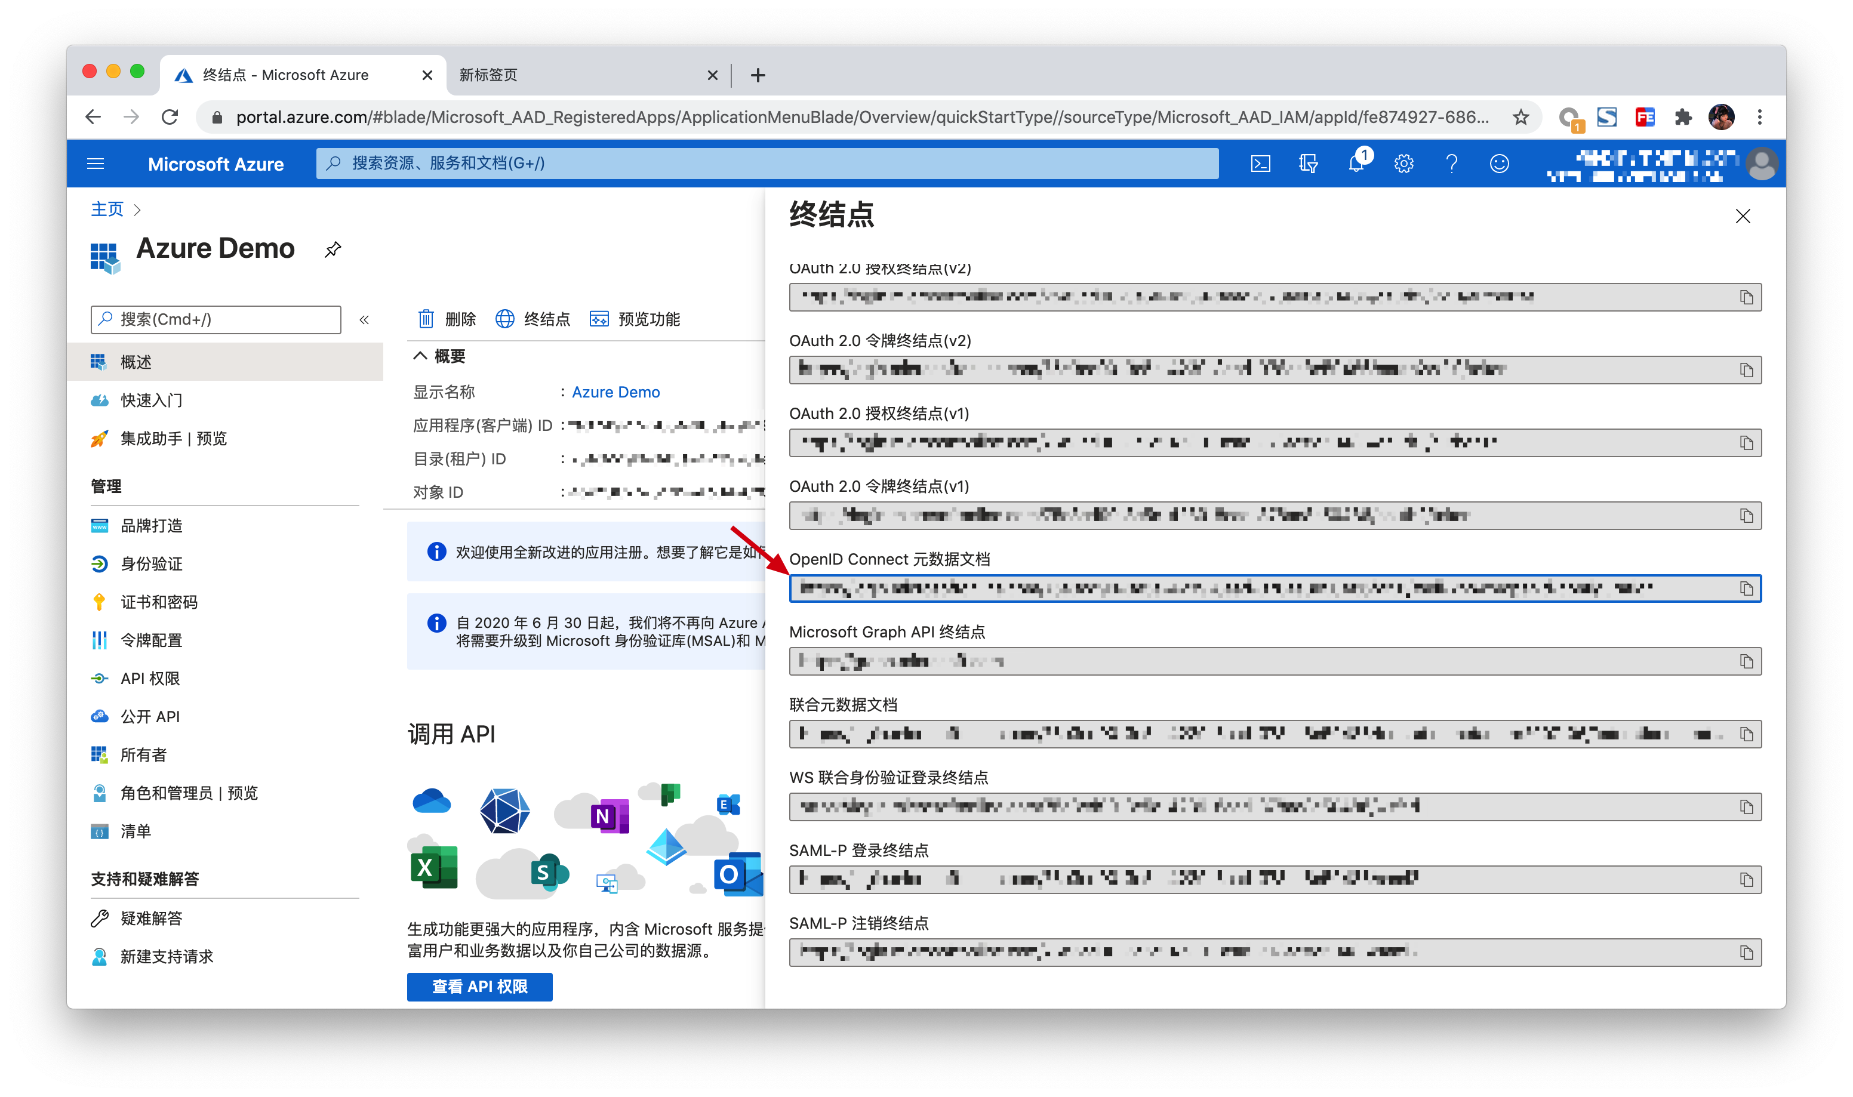Screen dimensions: 1853x1097
Task: Open Azure Cloud Shell icon
Action: (1260, 164)
